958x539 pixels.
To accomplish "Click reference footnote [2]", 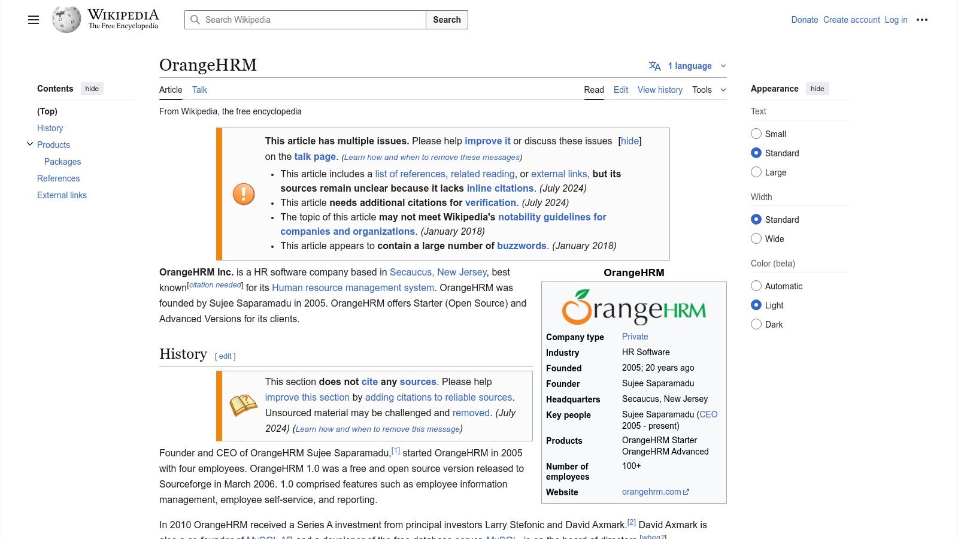I will [x=632, y=522].
